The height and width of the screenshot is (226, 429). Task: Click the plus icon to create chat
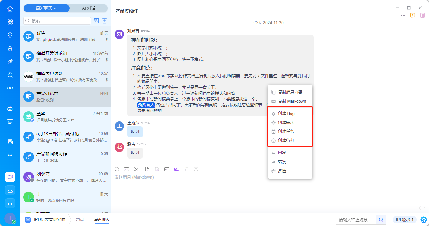pos(105,21)
